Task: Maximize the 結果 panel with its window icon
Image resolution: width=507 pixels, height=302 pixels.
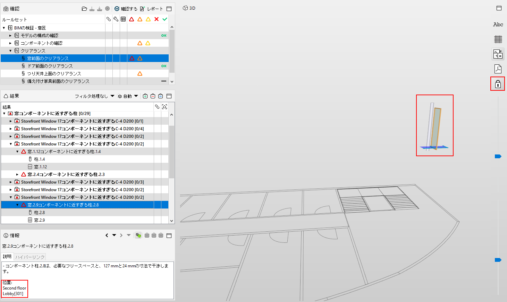Action: (x=169, y=96)
